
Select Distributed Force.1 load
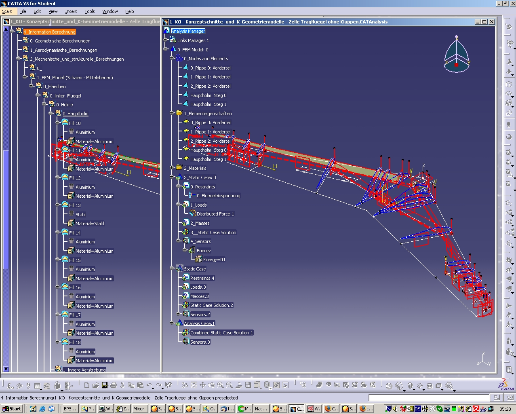(215, 214)
